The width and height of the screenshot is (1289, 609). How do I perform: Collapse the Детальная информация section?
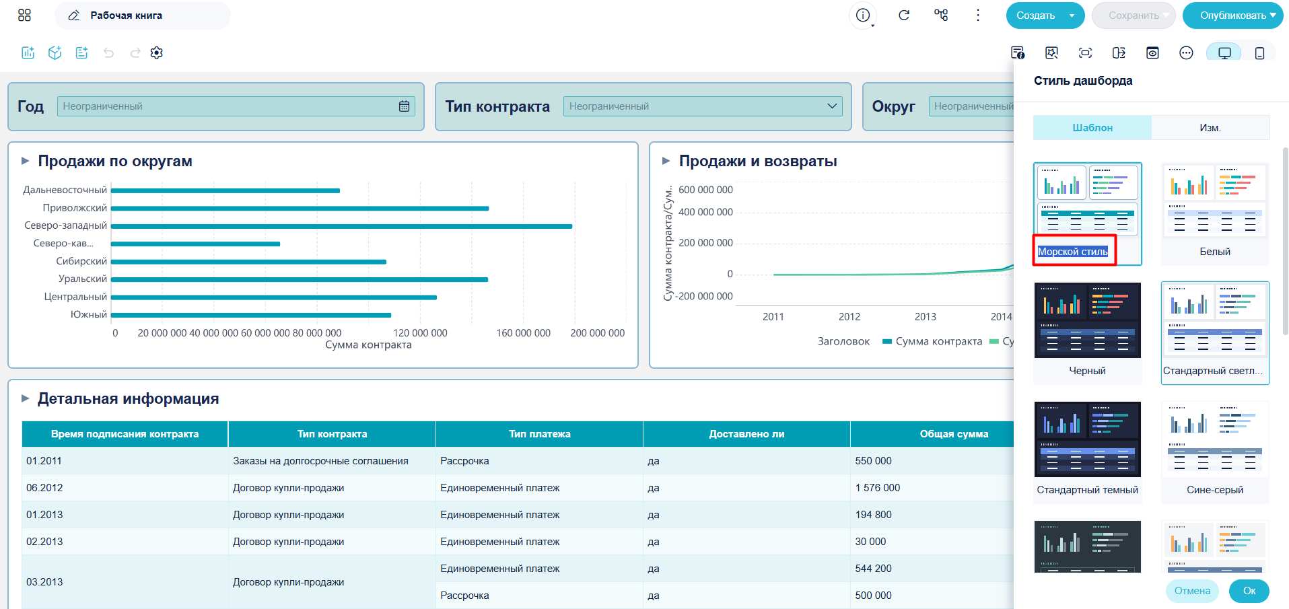coord(26,398)
